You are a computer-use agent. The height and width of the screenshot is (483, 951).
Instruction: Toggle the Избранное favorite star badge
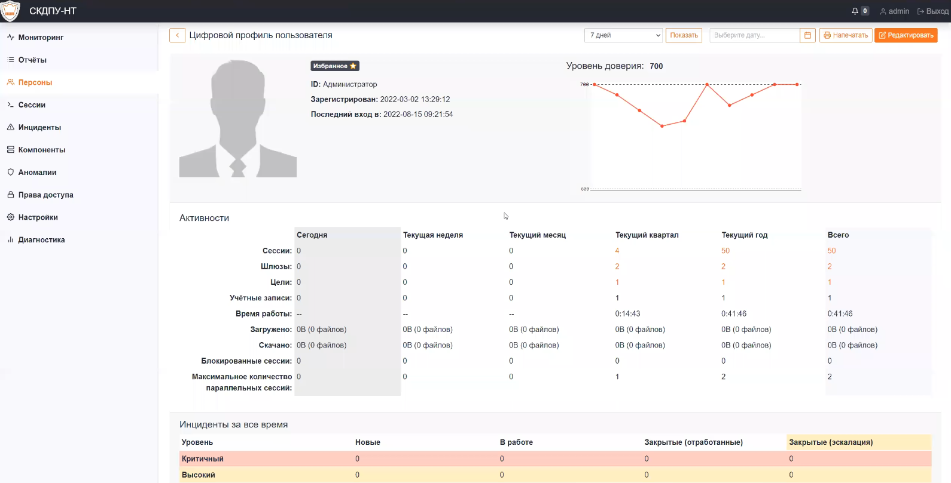point(335,66)
